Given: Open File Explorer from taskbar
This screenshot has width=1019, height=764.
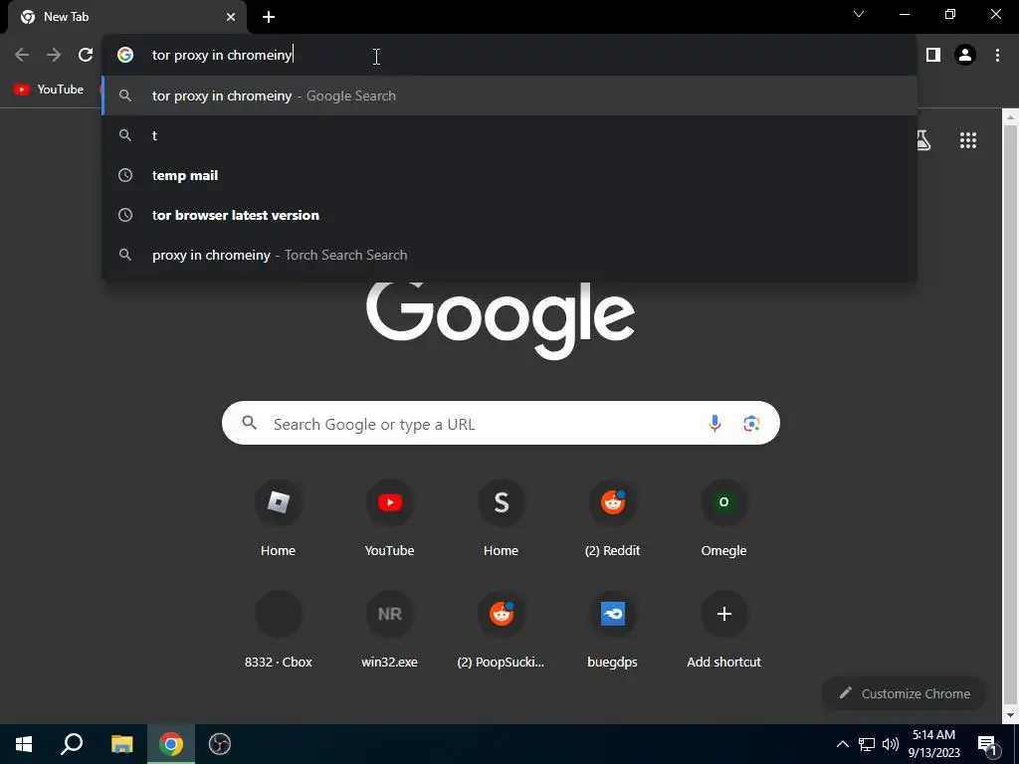Looking at the screenshot, I should (121, 744).
